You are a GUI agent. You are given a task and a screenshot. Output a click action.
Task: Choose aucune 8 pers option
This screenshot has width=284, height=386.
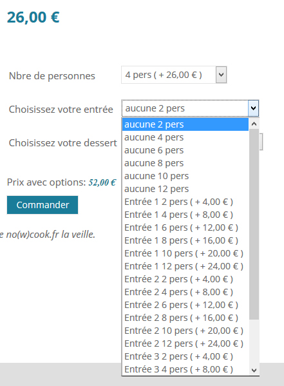tap(185, 163)
